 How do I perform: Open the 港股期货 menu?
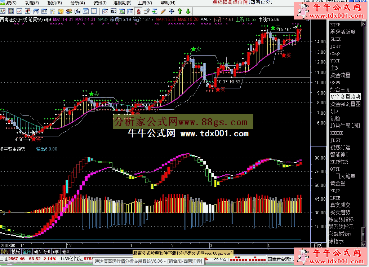122,3
